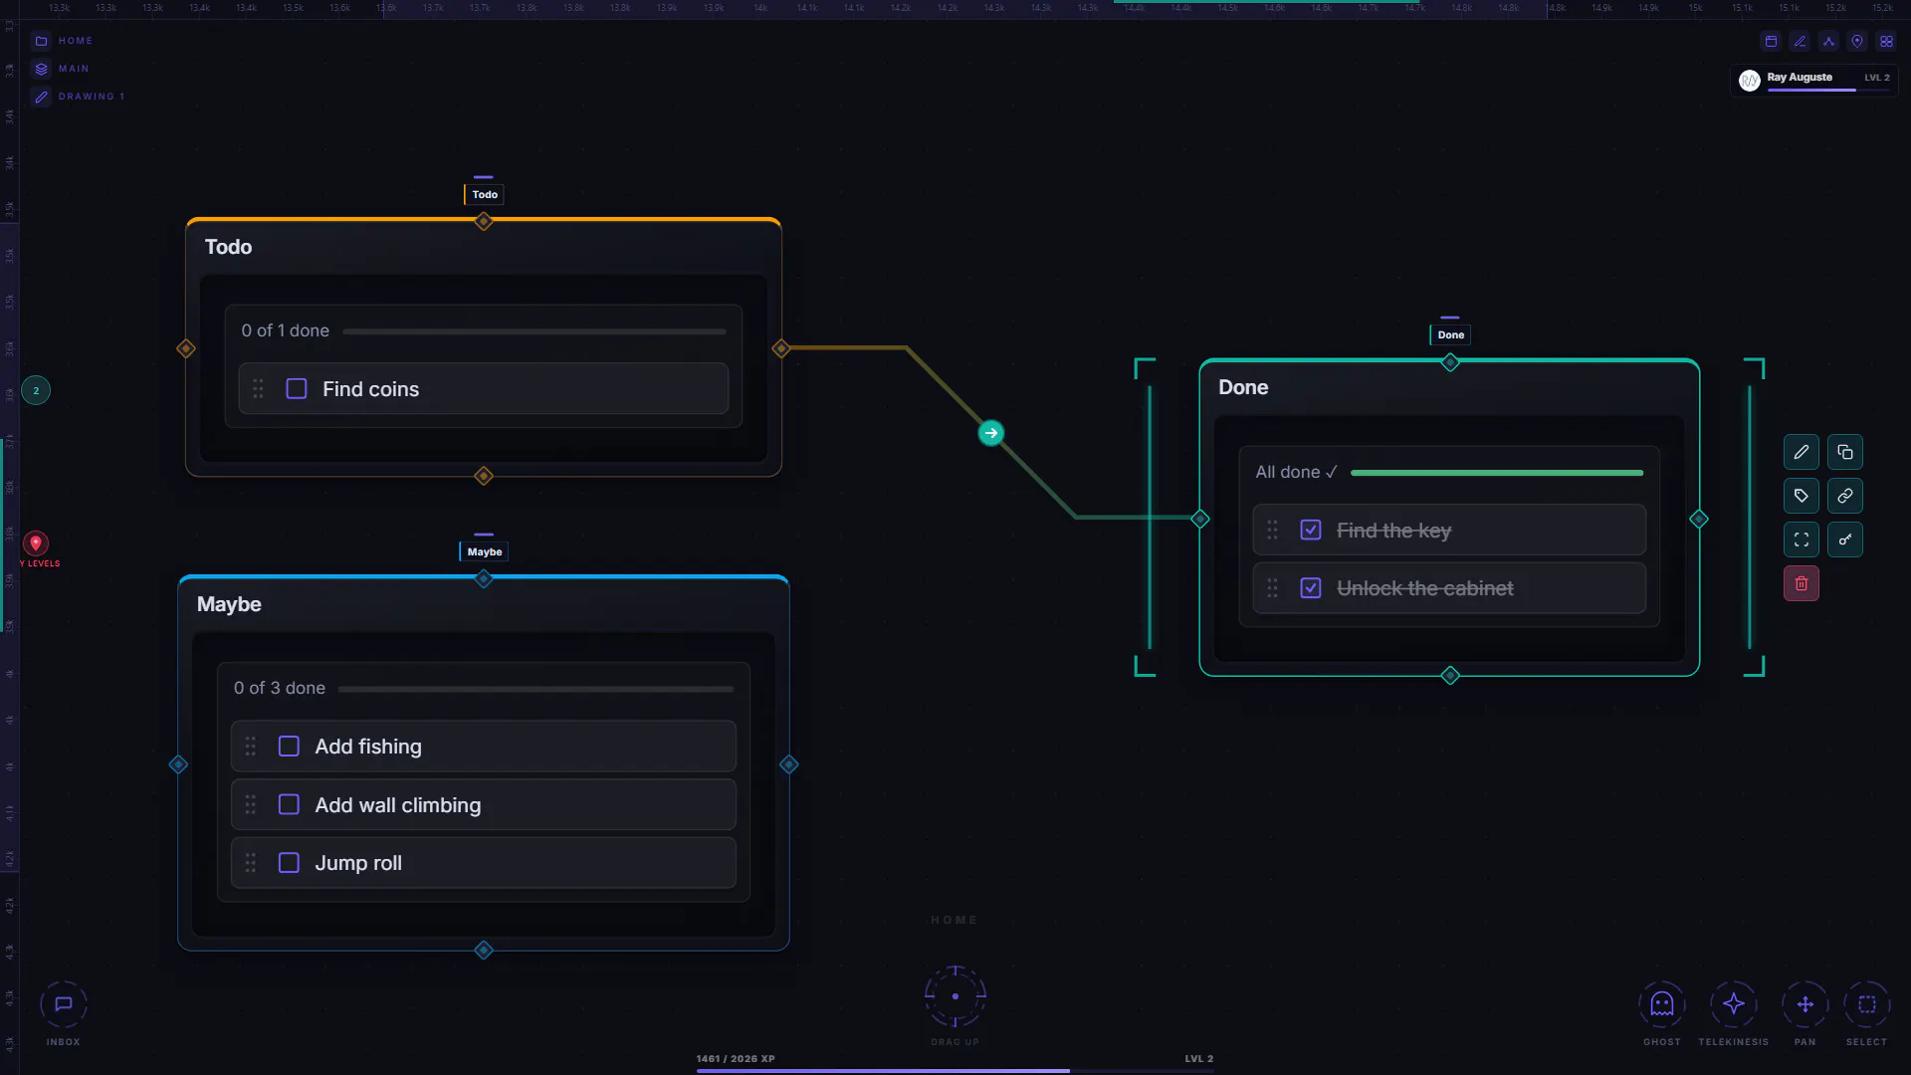Delete the Done card with red trash icon

pyautogui.click(x=1801, y=583)
